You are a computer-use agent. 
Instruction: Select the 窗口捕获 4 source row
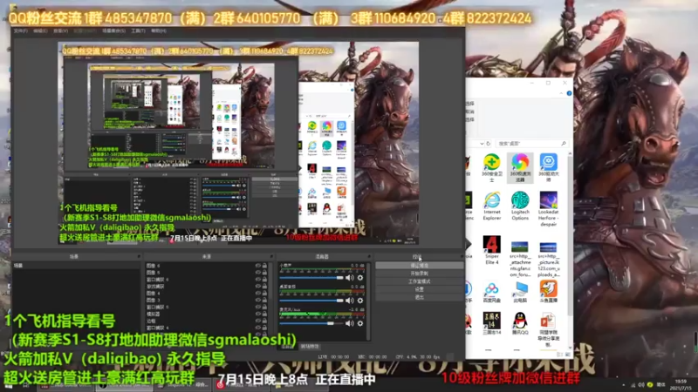[x=202, y=328]
